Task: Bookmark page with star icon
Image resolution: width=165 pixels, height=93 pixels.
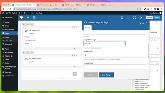Action: [x=141, y=9]
